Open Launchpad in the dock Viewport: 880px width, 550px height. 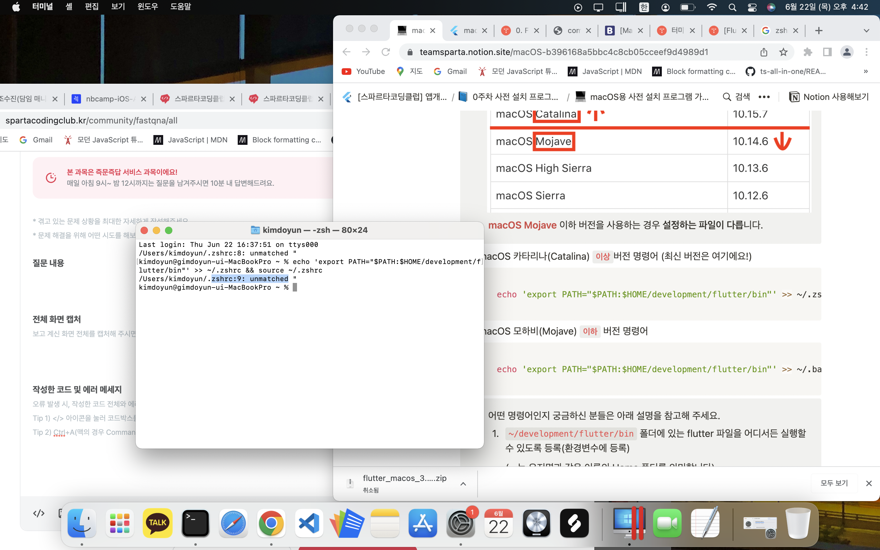pyautogui.click(x=120, y=523)
